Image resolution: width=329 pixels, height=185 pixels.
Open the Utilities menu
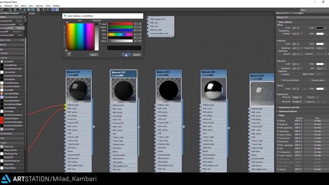(x=56, y=6)
